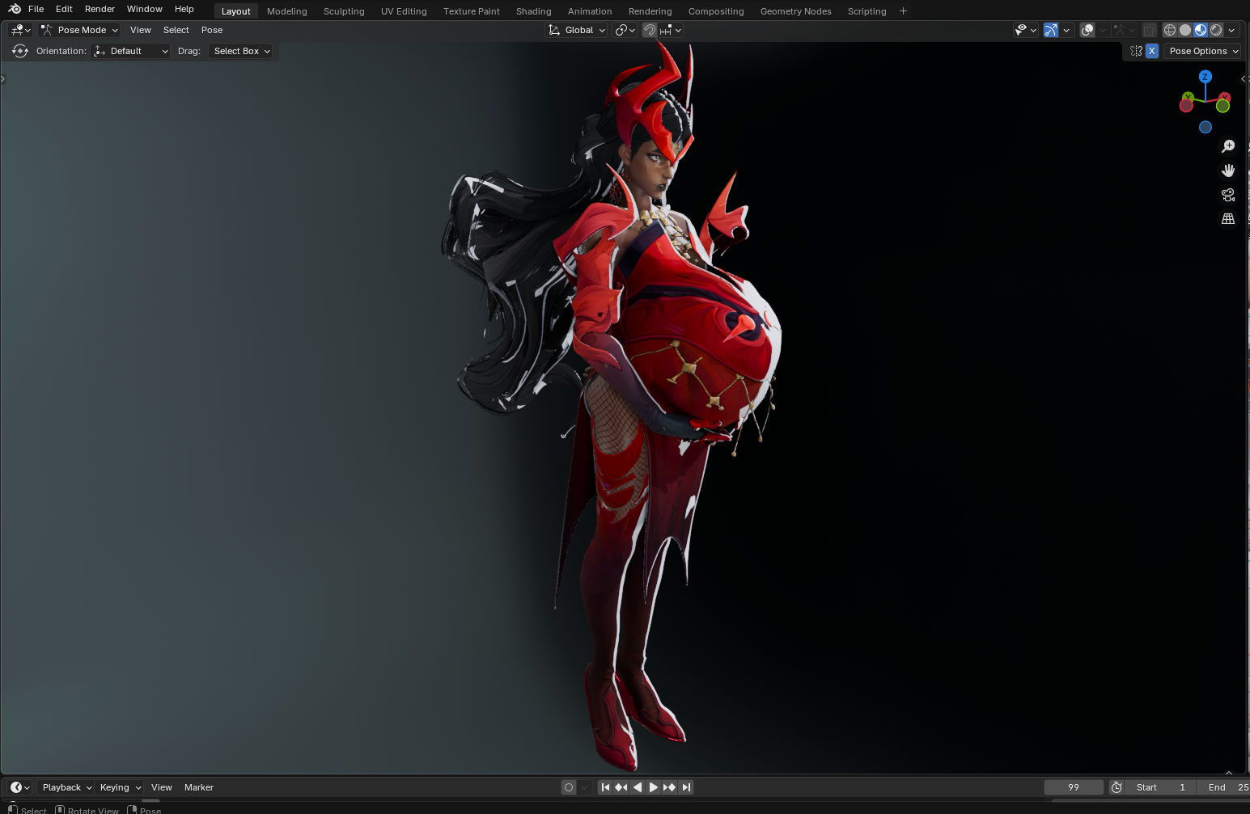Switch to the Modeling workspace tab
This screenshot has height=814, width=1250.
pyautogui.click(x=287, y=11)
